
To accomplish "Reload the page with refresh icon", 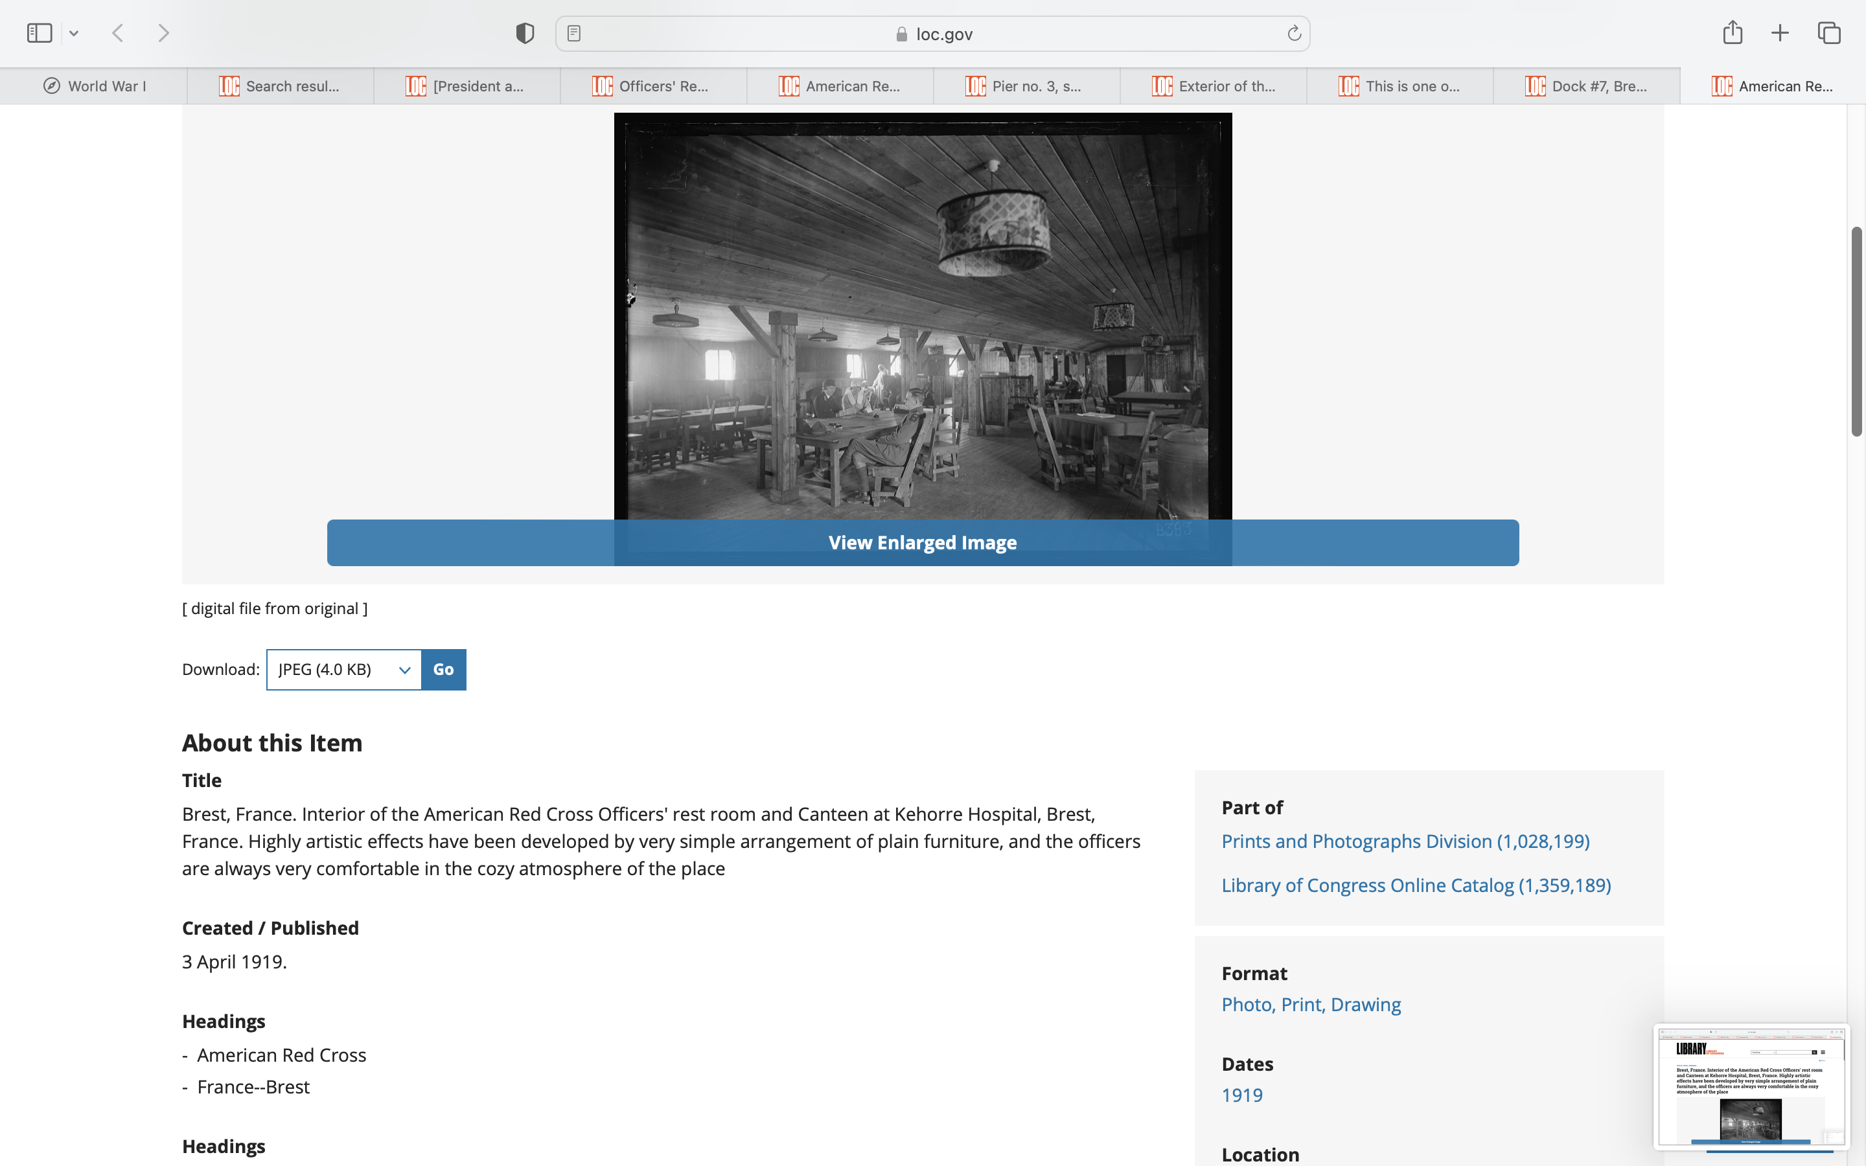I will click(x=1294, y=33).
